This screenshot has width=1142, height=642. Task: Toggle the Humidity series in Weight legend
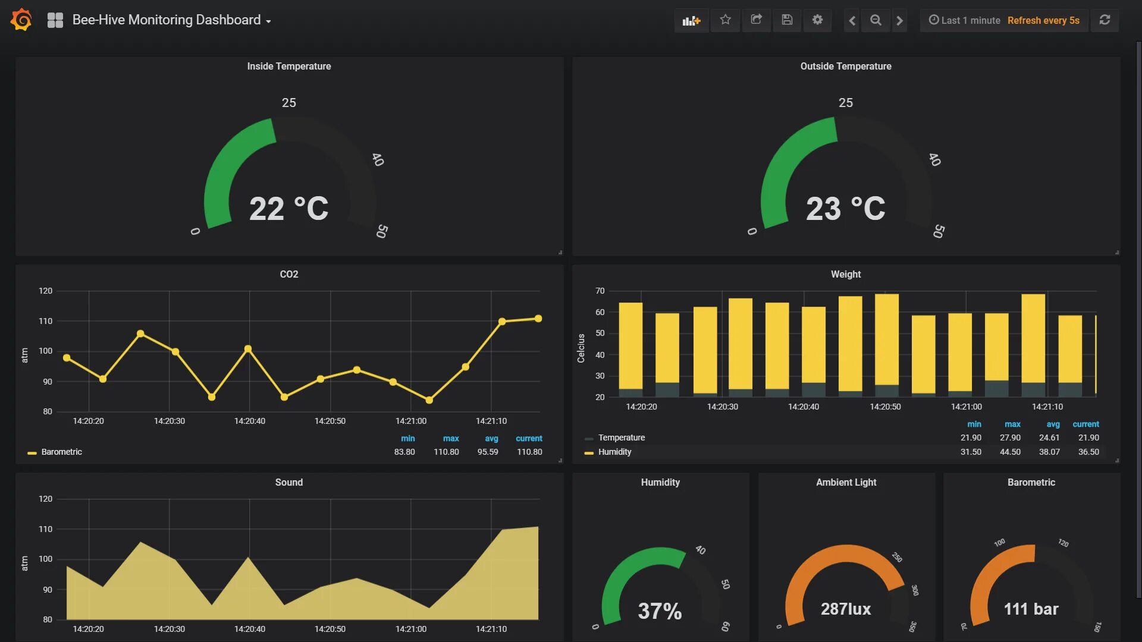(614, 452)
